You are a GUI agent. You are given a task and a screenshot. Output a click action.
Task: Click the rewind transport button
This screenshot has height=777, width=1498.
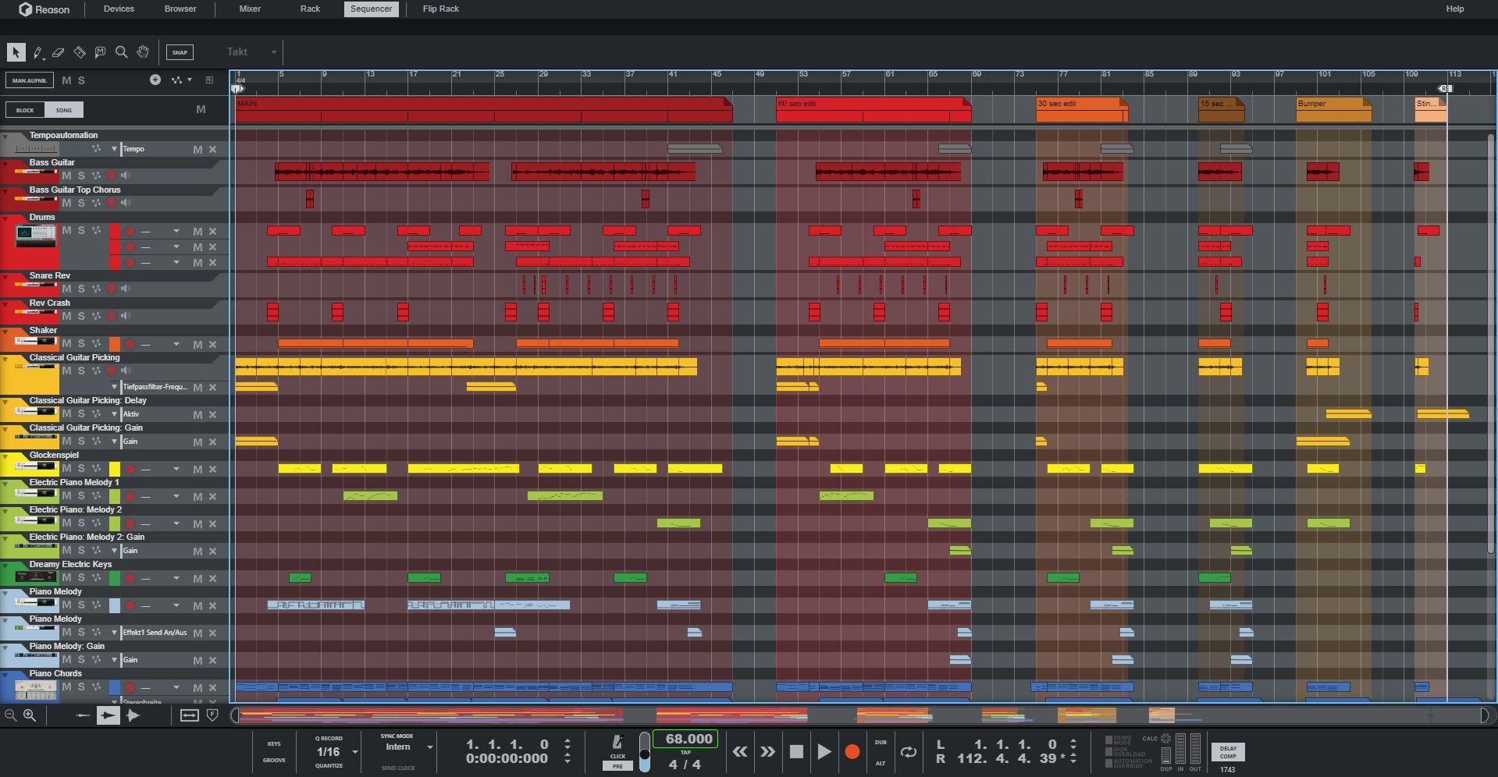point(739,751)
